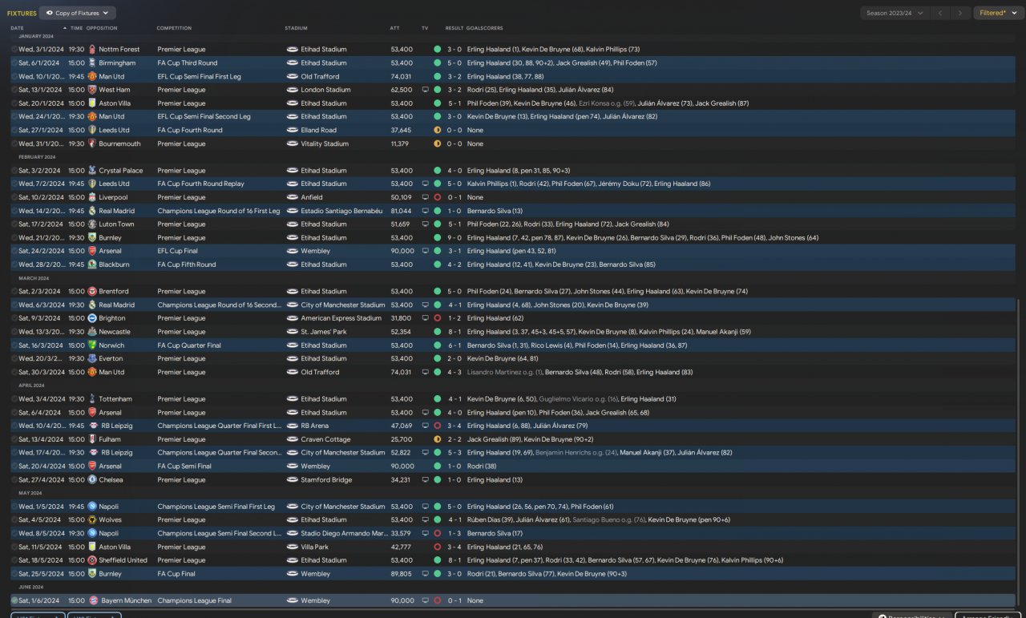The image size is (1026, 618).
Task: Click the Nottm Forest club badge
Action: click(92, 50)
